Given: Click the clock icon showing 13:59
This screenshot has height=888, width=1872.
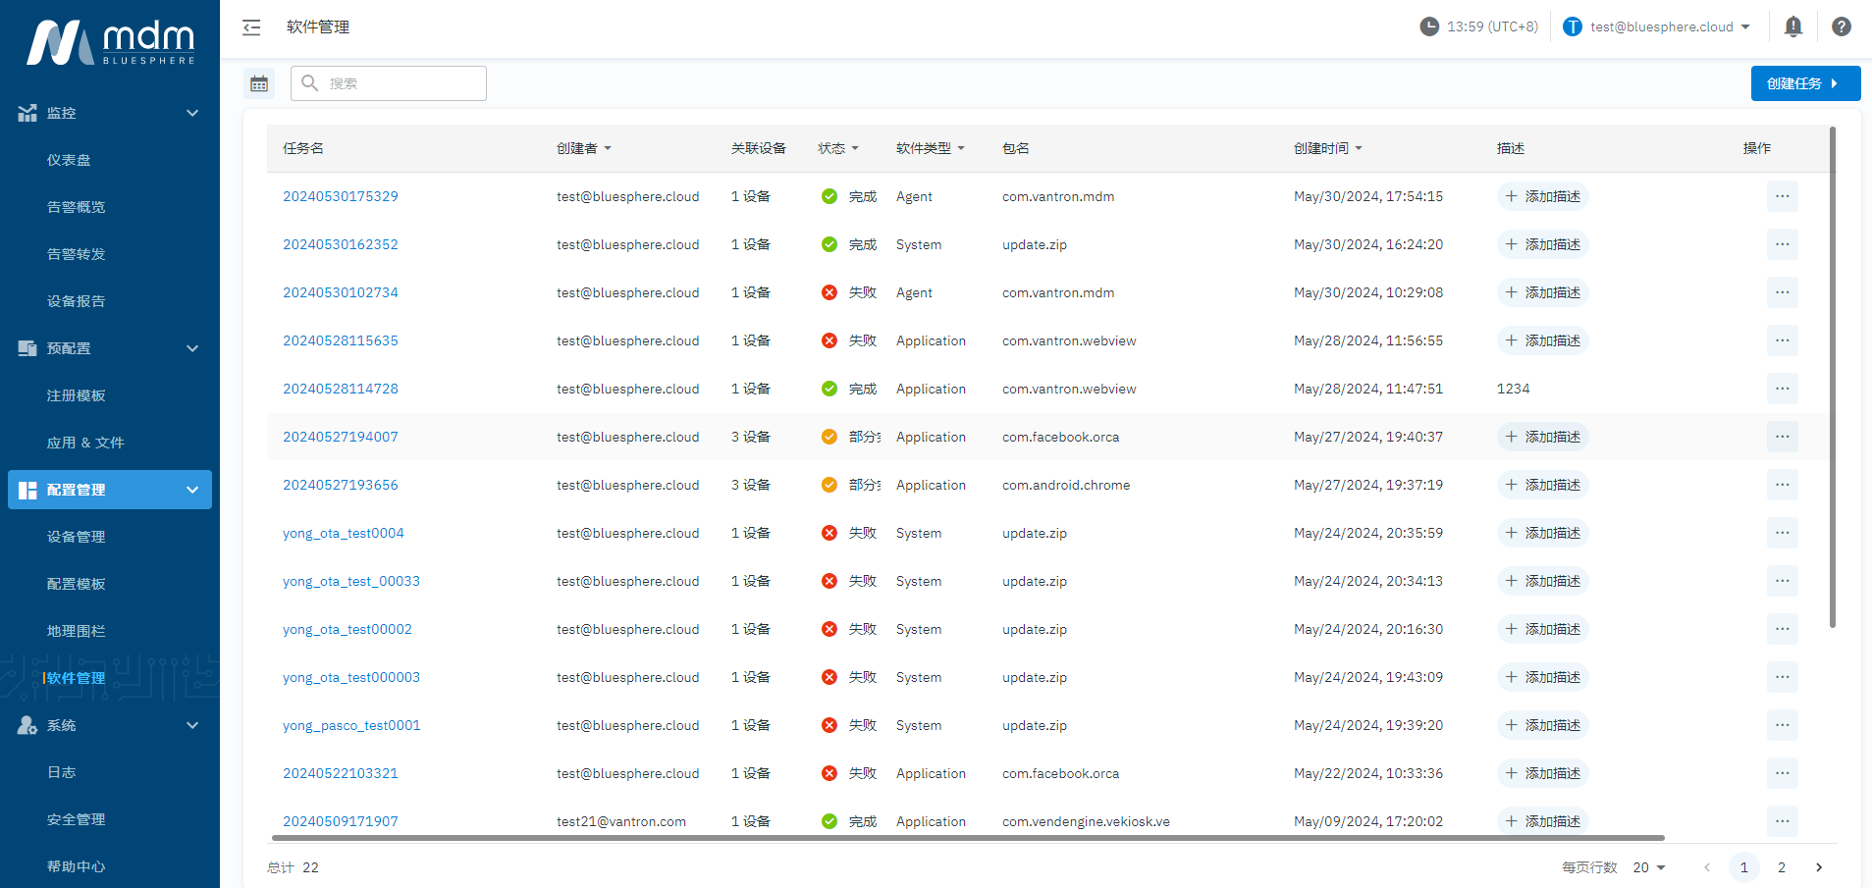Looking at the screenshot, I should click(1429, 26).
